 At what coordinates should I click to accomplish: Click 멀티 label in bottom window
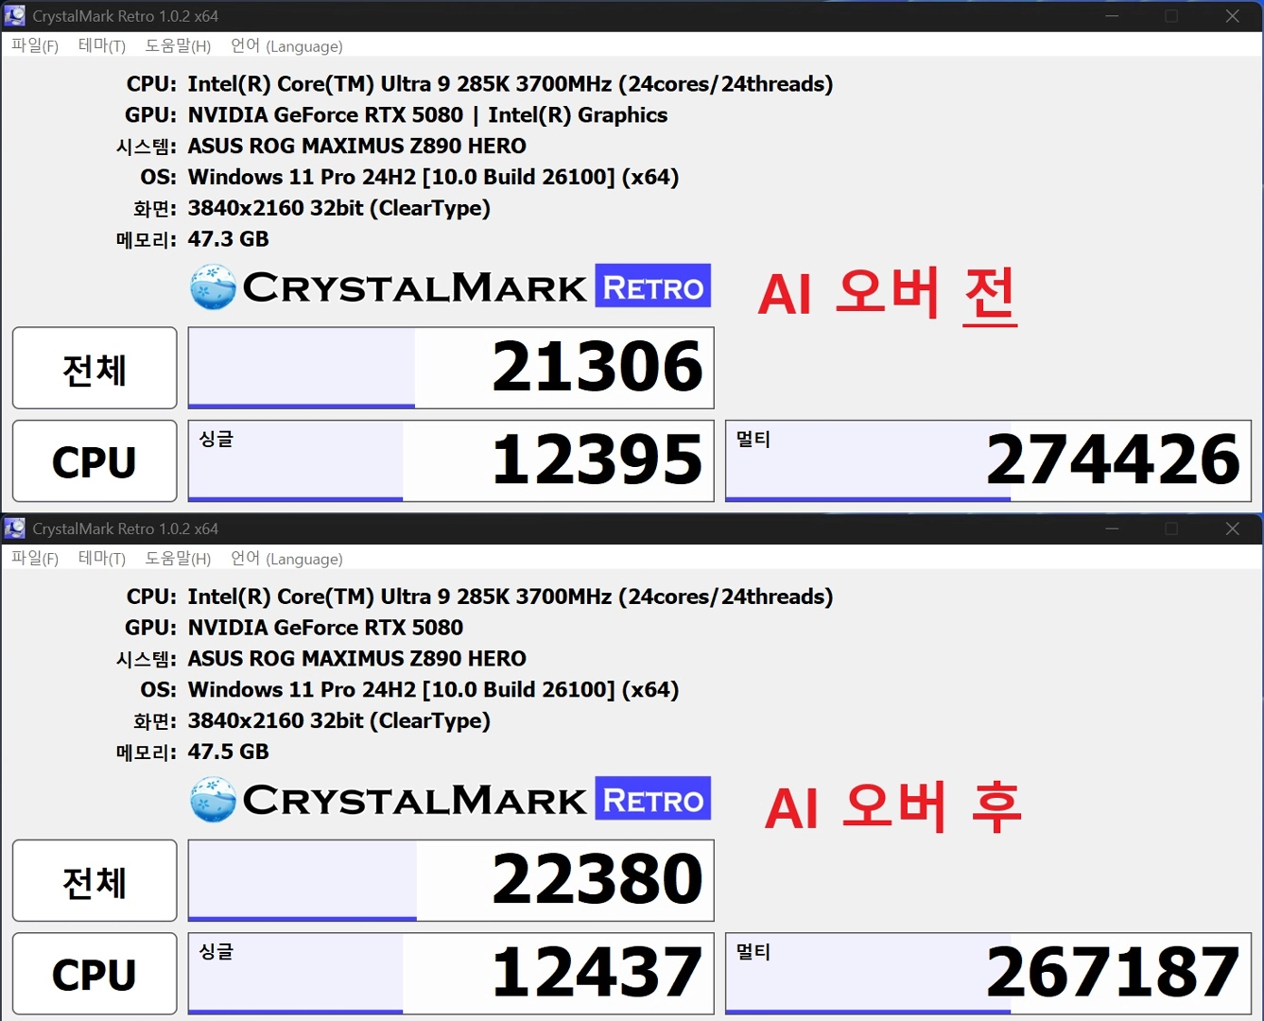[x=753, y=951]
